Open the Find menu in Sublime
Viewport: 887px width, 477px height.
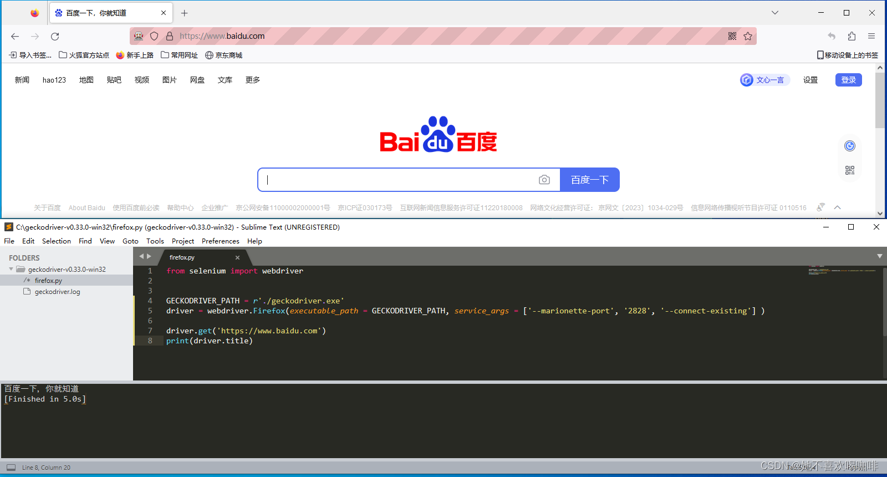coord(85,241)
